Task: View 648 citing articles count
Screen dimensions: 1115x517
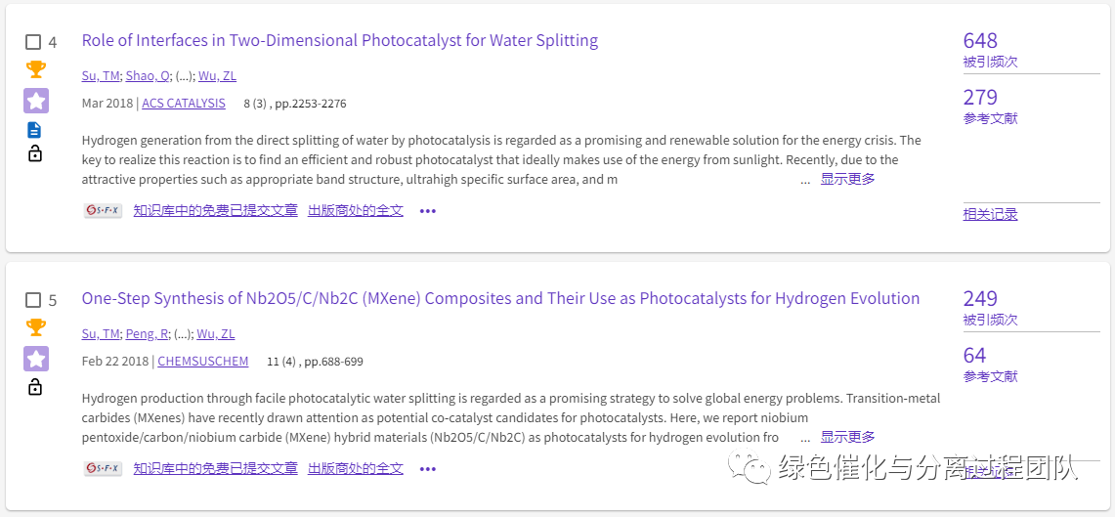Action: 980,41
